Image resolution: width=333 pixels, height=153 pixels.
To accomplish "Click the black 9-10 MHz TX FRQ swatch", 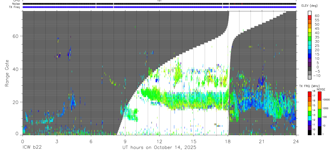I will click(x=309, y=132).
